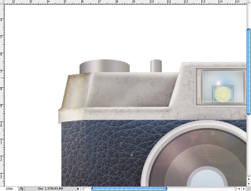Click the horizontal scroll right arrow

(244, 189)
